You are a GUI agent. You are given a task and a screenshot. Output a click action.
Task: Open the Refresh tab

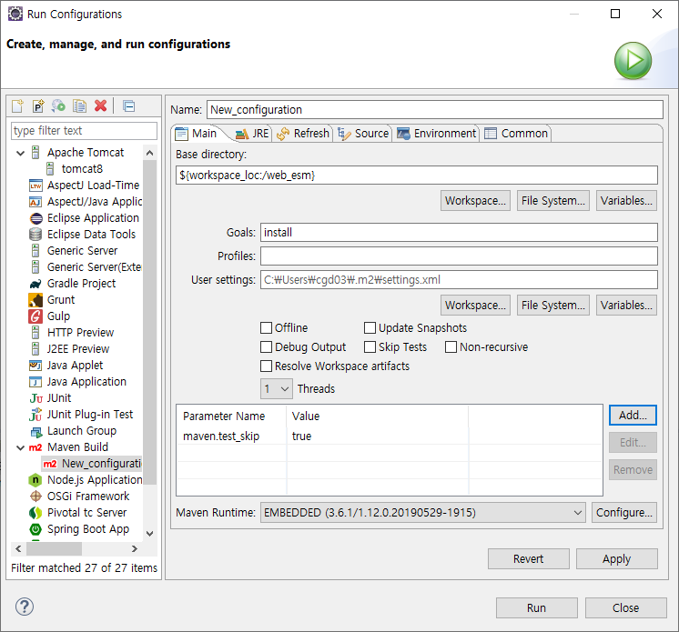[x=303, y=134]
